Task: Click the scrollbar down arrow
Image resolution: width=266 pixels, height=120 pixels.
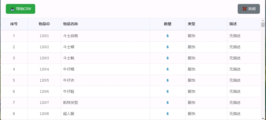Action: 263,118
